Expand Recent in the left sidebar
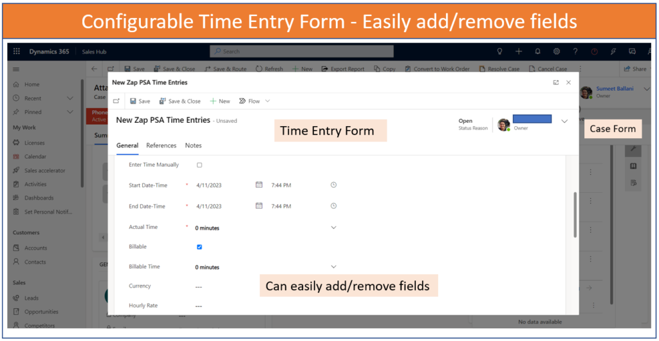 click(x=70, y=98)
